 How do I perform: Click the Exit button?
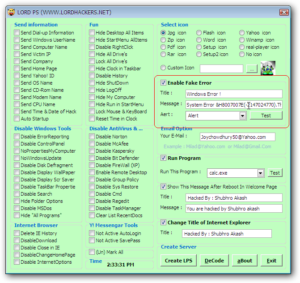coord(271,261)
